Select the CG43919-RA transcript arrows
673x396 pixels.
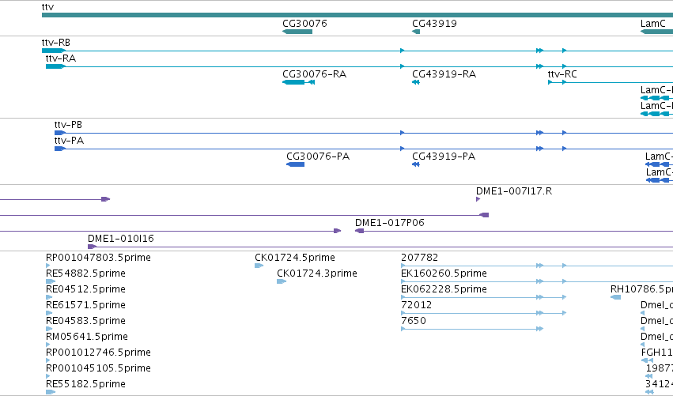[415, 82]
